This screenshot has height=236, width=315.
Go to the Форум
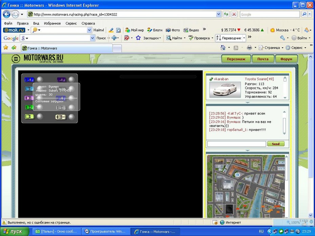[x=286, y=59]
